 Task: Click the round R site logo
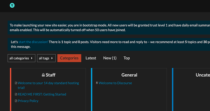coord(12,5)
